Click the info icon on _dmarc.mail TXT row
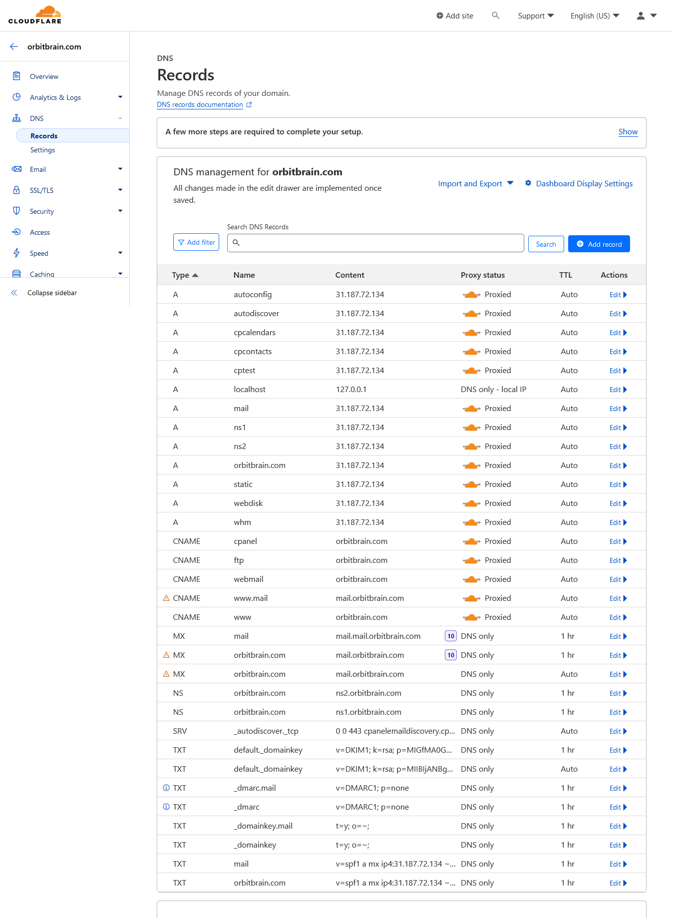 (x=166, y=788)
